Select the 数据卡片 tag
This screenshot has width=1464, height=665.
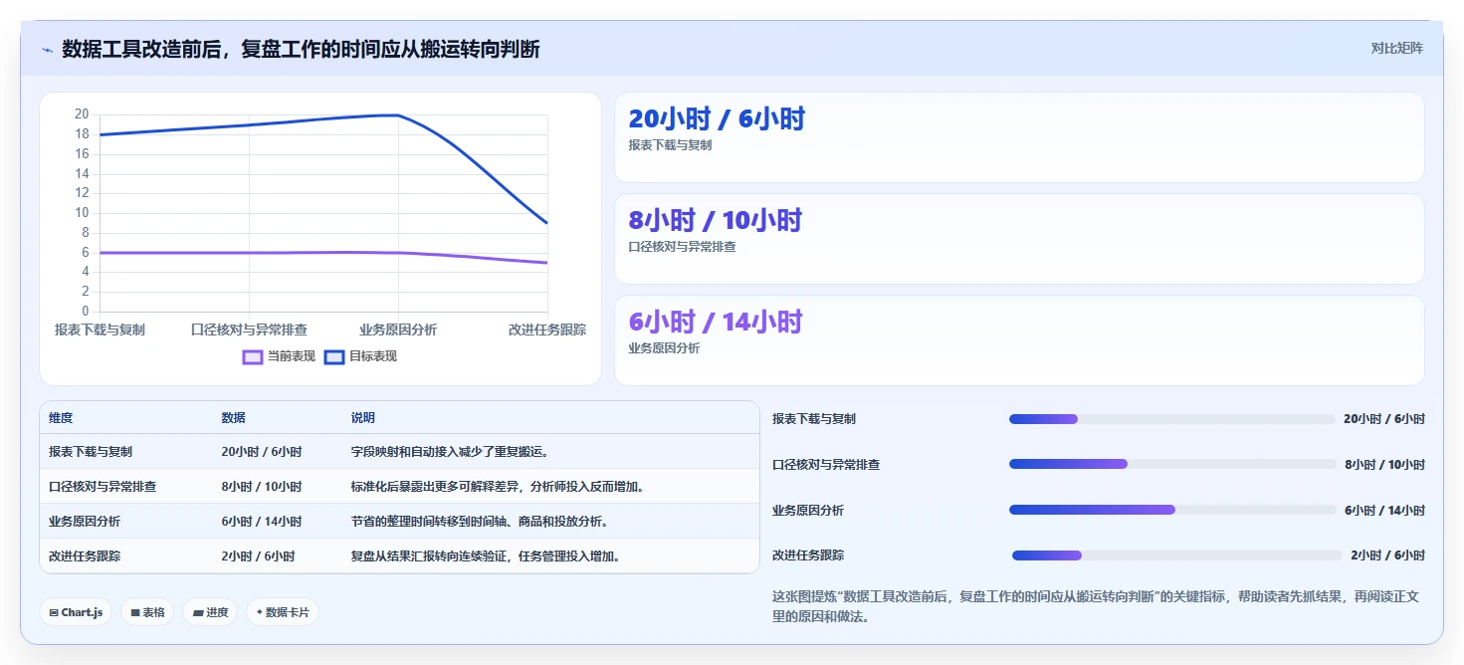(x=283, y=612)
